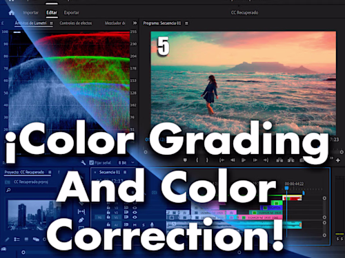The image size is (345, 258).
Task: Open Programa: Secuencia 01 panel menu
Action: [x=186, y=23]
